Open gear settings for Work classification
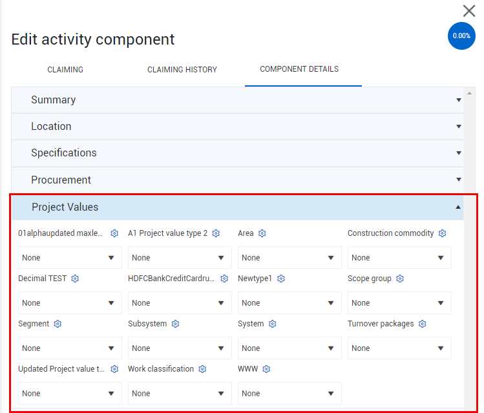 (x=202, y=369)
